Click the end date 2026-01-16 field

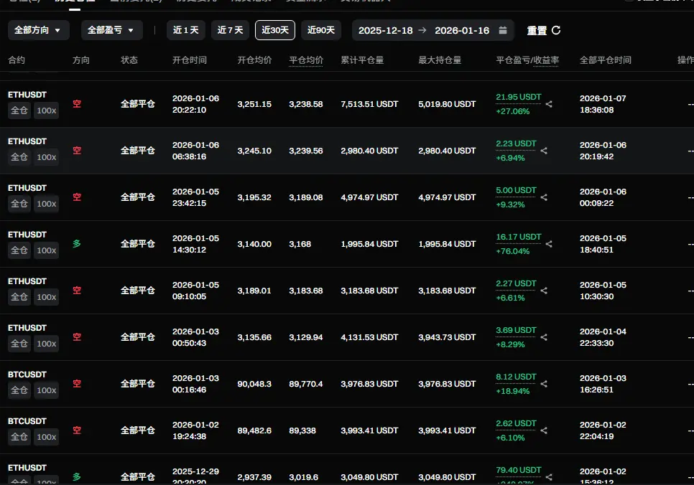pyautogui.click(x=462, y=31)
